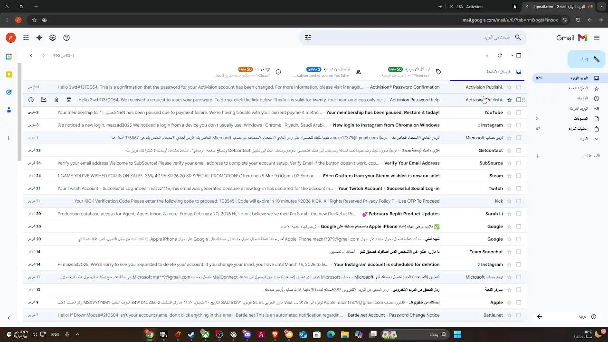Image resolution: width=608 pixels, height=342 pixels.
Task: Star the Steam wishlist email
Action: [509, 176]
